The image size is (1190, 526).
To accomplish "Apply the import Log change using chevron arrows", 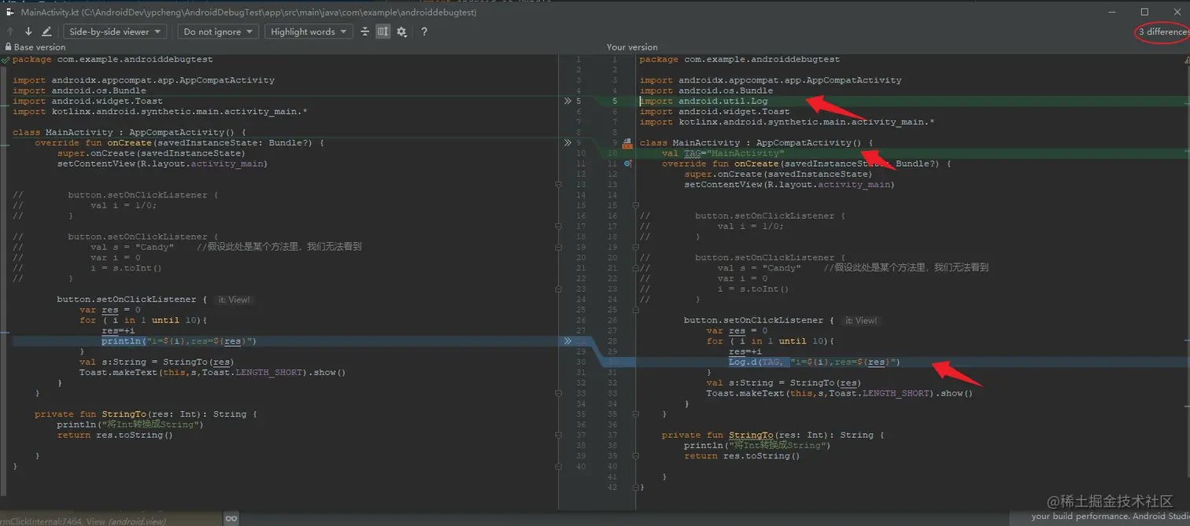I will tap(567, 101).
